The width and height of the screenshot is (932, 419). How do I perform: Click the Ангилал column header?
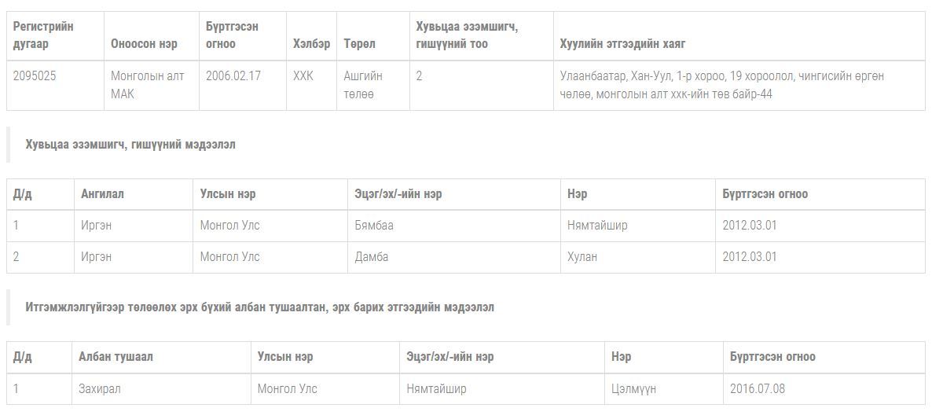[102, 194]
